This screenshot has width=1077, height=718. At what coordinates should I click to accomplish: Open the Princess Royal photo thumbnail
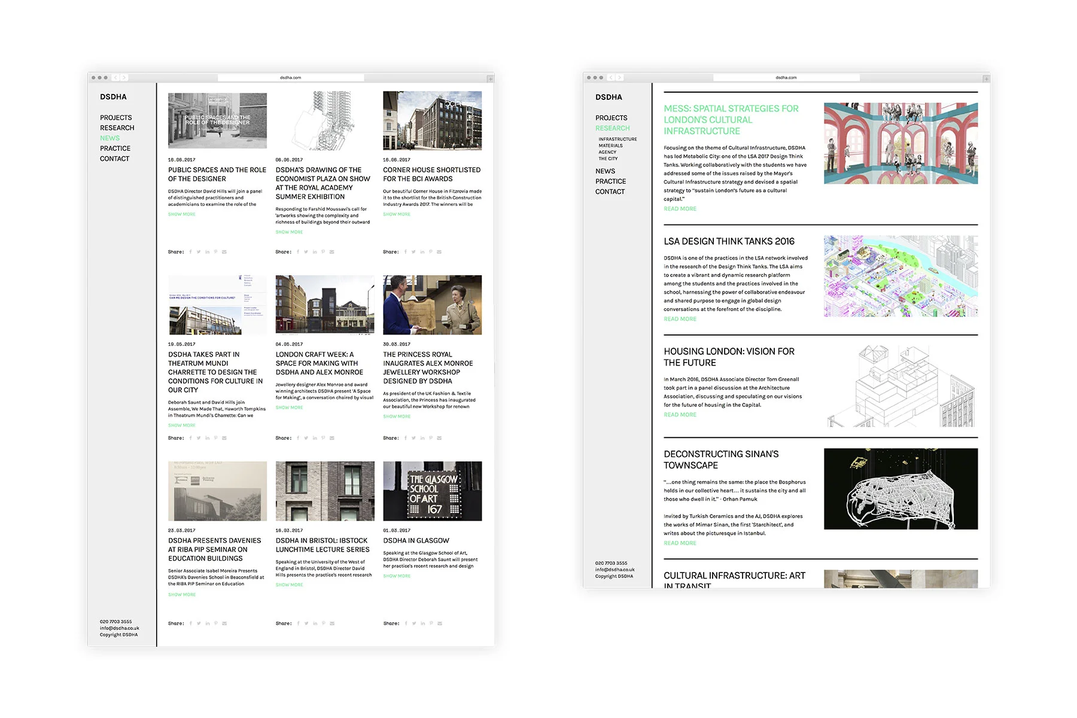(x=433, y=305)
